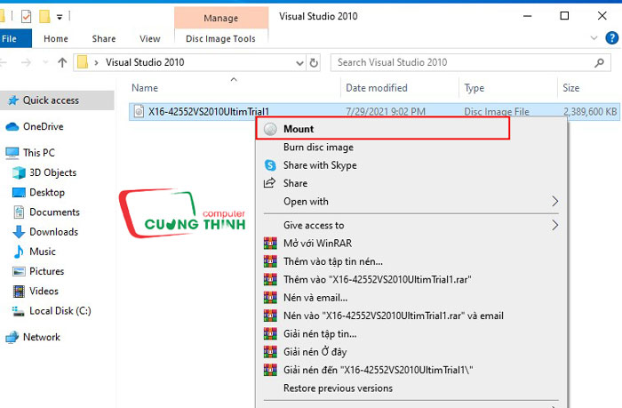Screen dimensions: 622x408
Task: Click the search magnifier icon
Action: coord(600,62)
